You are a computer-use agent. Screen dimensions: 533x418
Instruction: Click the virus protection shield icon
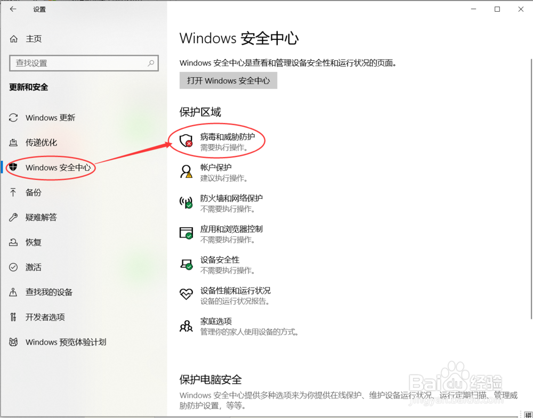(186, 140)
